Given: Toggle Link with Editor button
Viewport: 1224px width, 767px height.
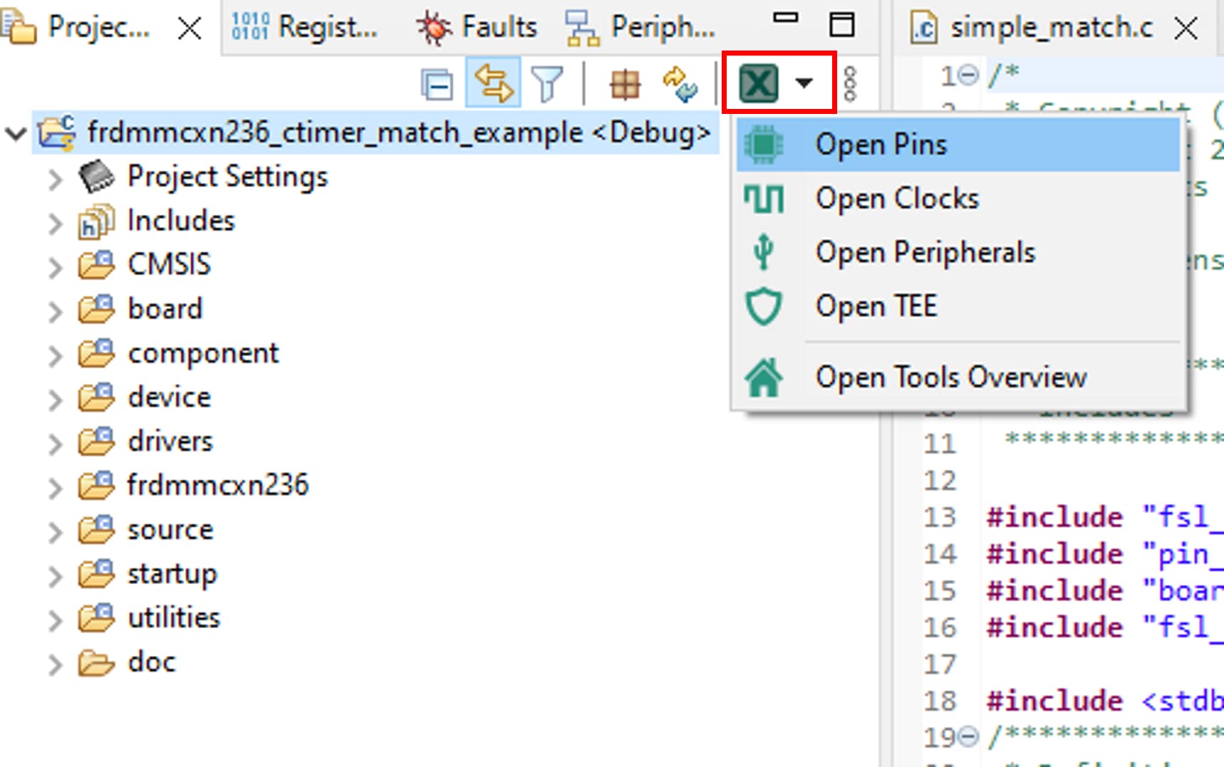Looking at the screenshot, I should tap(493, 83).
